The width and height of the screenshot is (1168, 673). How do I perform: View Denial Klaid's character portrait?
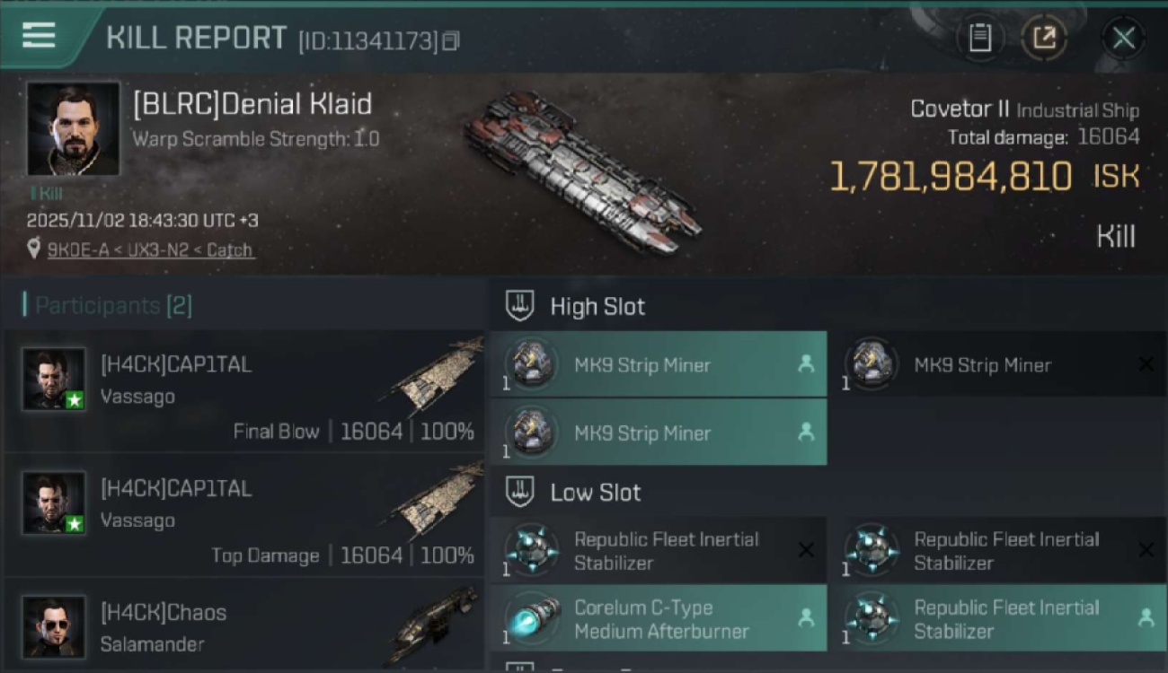click(x=73, y=128)
